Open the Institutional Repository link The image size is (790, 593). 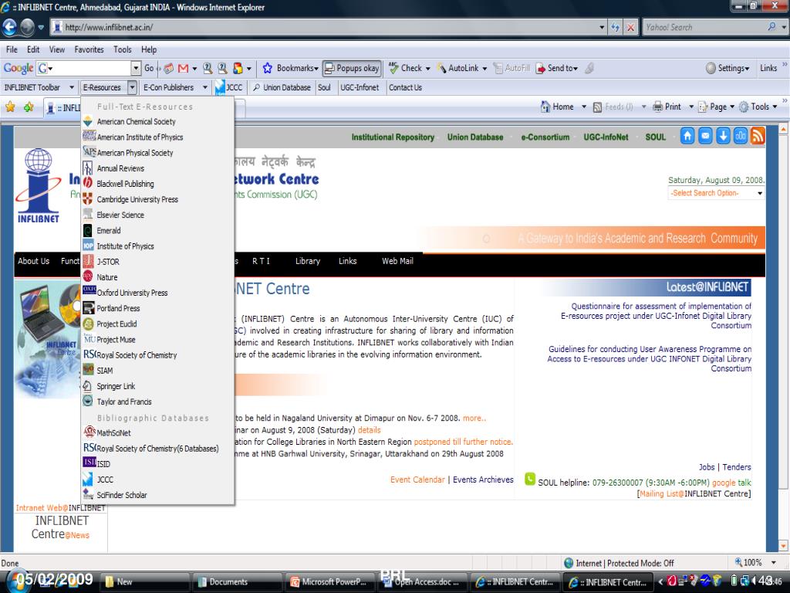click(x=393, y=137)
